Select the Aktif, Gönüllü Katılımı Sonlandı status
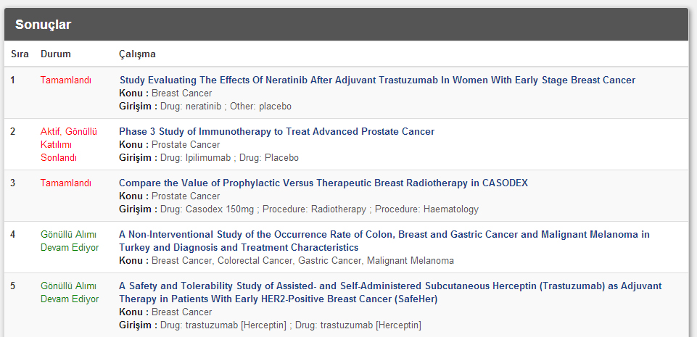This screenshot has height=337, width=697. [68, 145]
